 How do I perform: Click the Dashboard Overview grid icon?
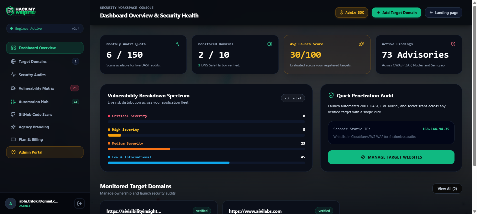(13, 48)
